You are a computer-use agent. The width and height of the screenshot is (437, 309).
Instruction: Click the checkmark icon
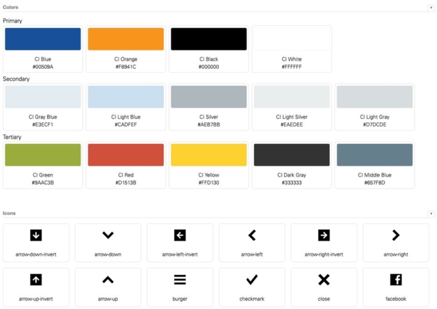click(x=252, y=280)
